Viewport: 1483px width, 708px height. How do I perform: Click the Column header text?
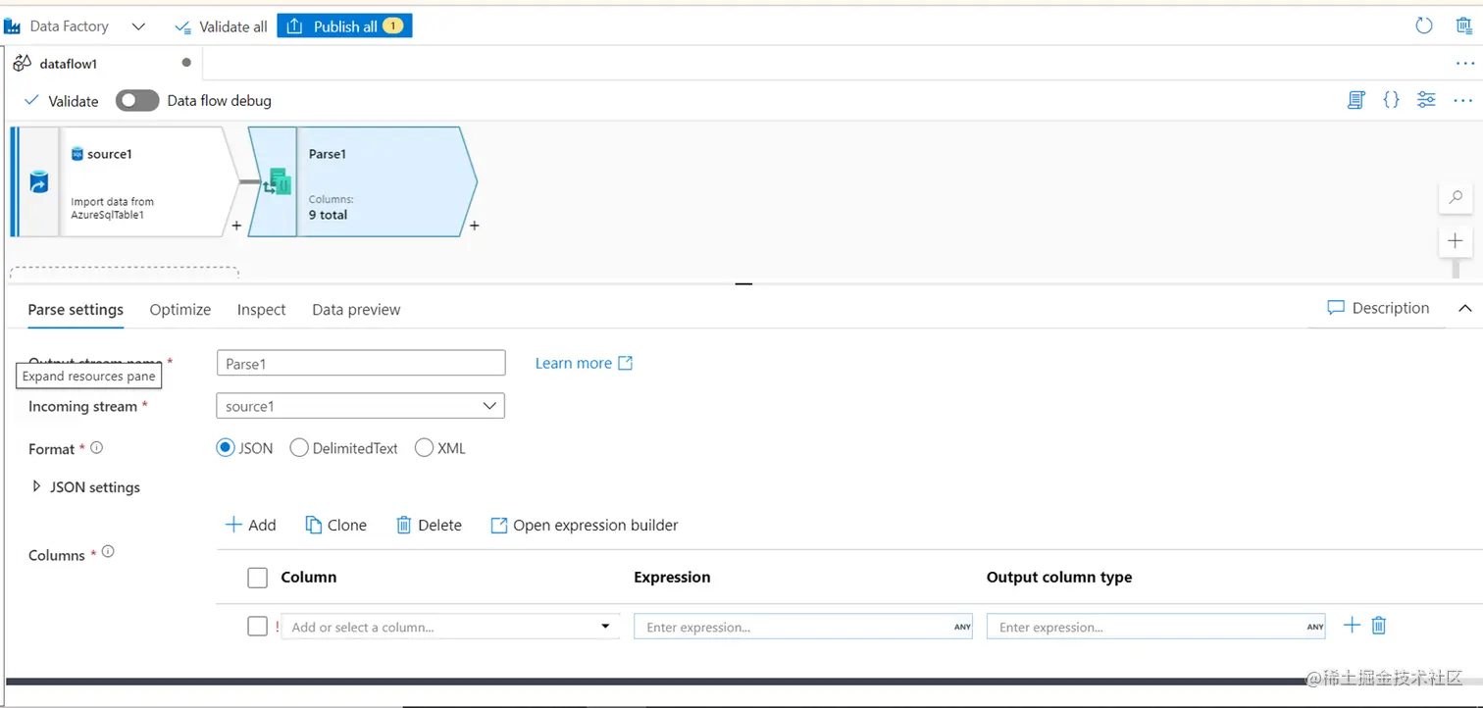pos(309,578)
